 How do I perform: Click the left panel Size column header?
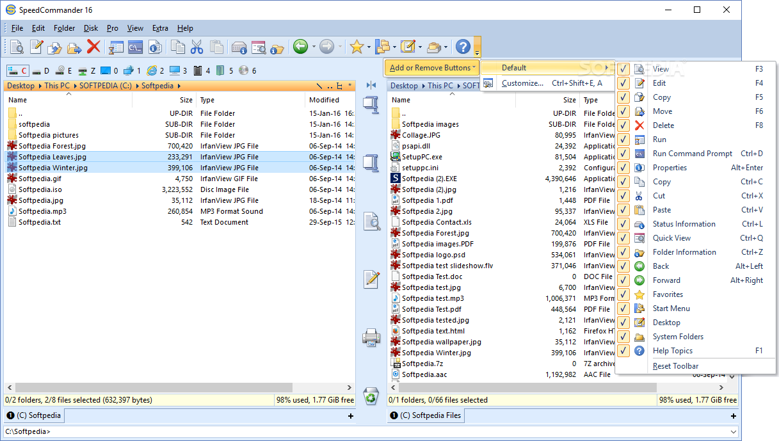[164, 100]
